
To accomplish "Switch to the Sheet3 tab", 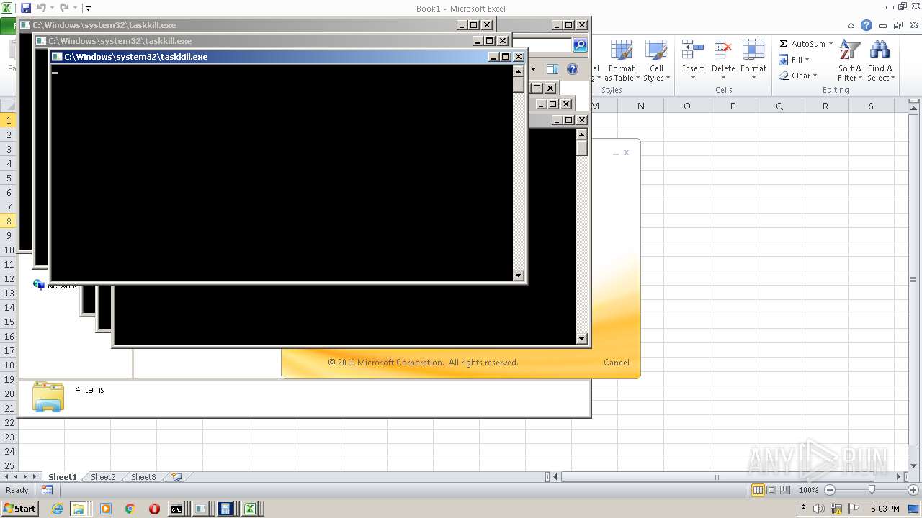I will click(143, 477).
